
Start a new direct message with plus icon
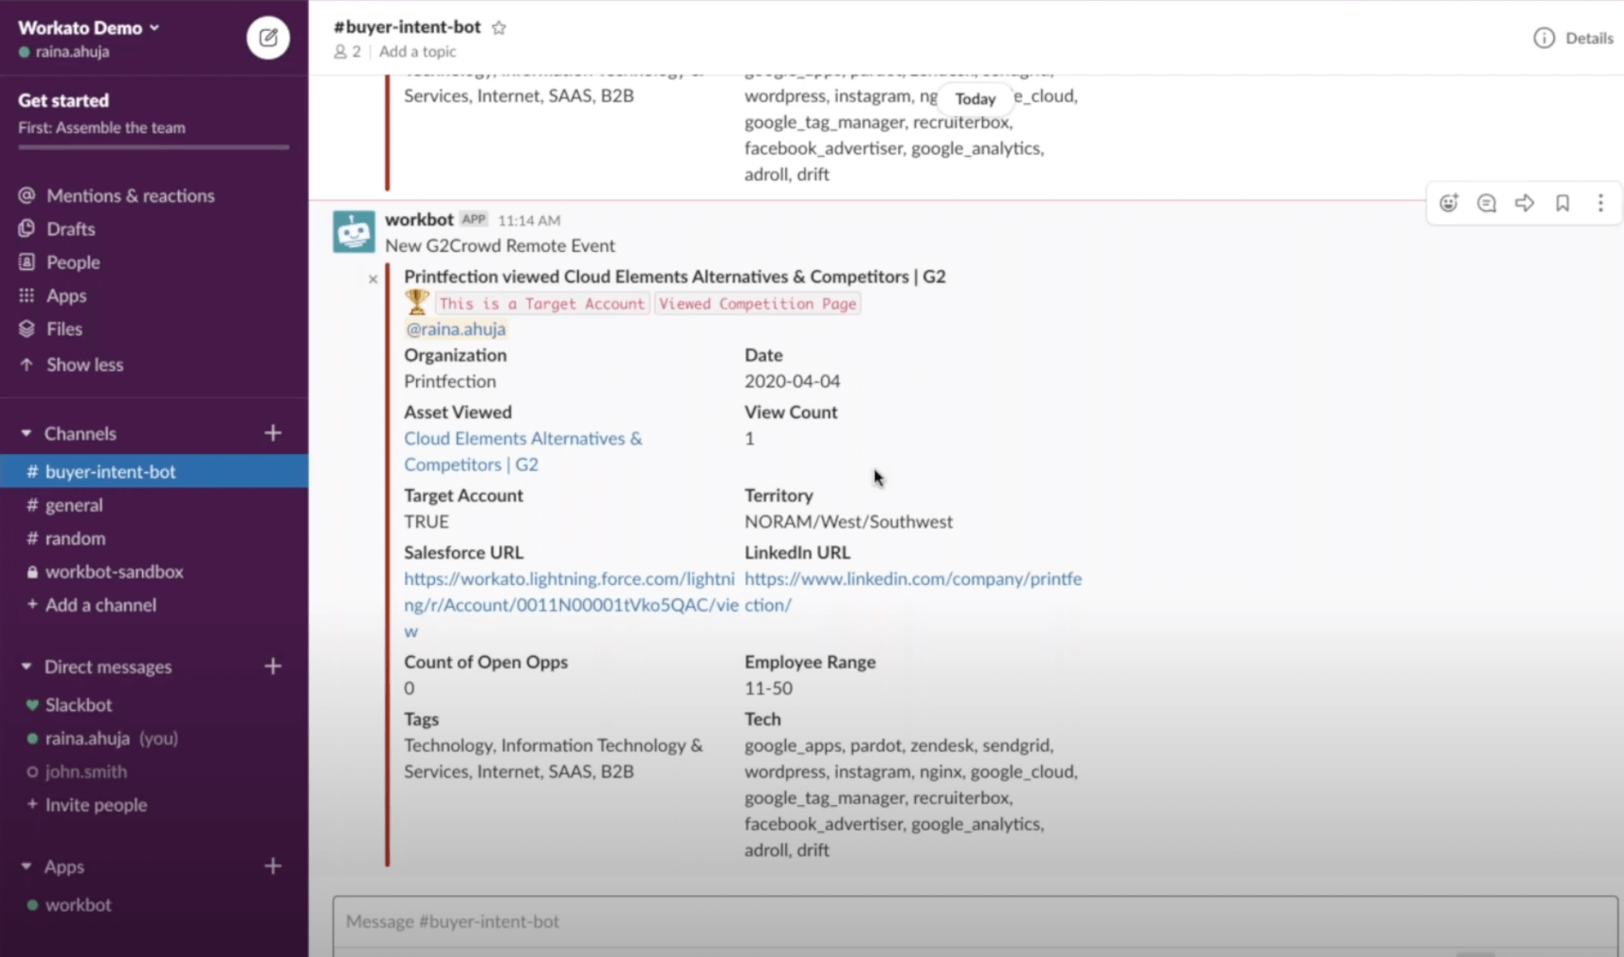coord(273,666)
